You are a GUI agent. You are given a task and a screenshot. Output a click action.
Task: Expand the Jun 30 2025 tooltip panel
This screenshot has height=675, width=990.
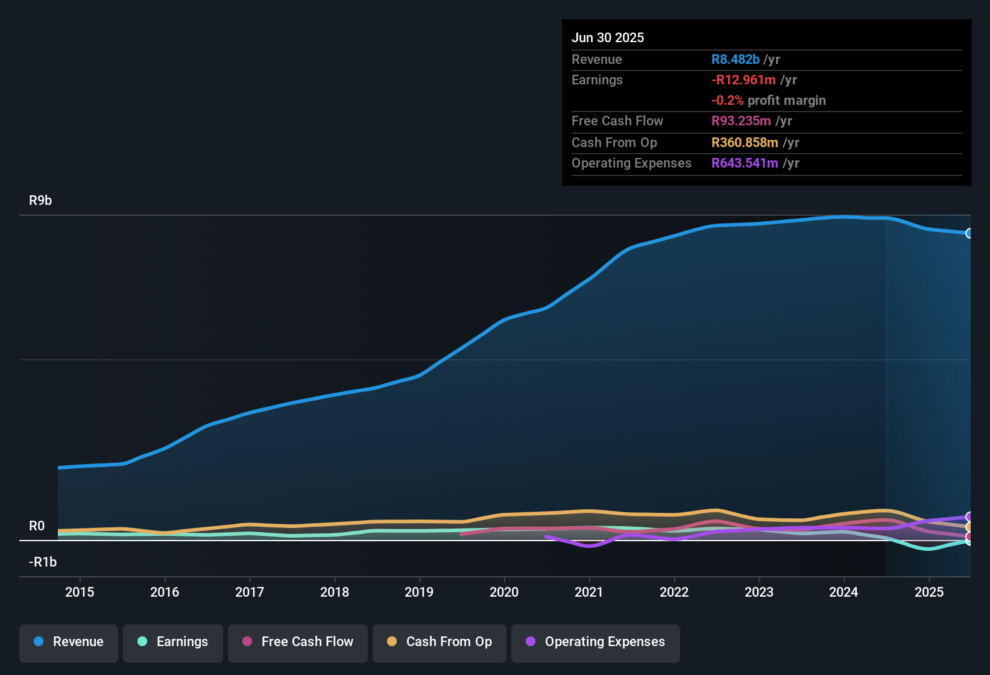766,101
